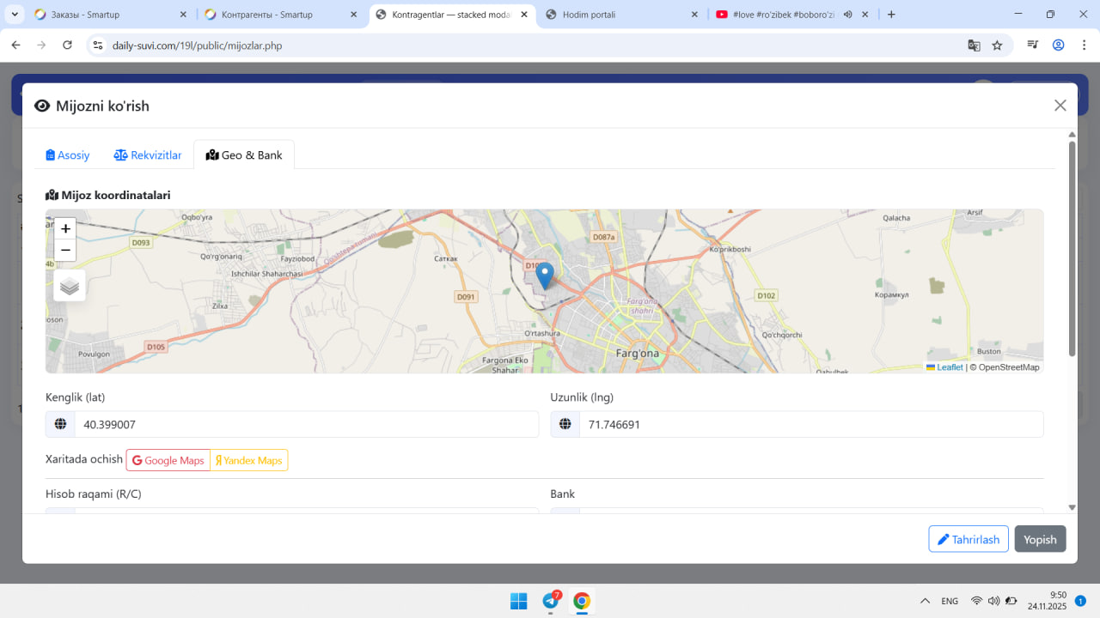1100x618 pixels.
Task: Switch to the Rekvizitlar tab
Action: pyautogui.click(x=148, y=155)
